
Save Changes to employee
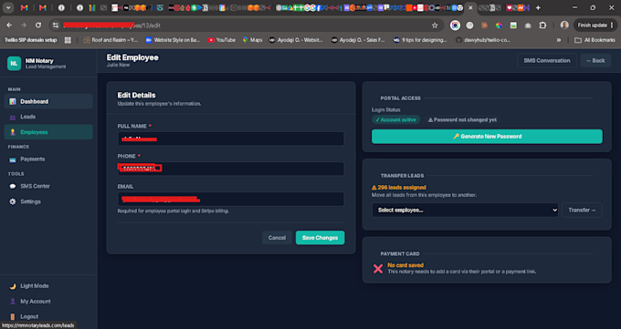pyautogui.click(x=320, y=238)
